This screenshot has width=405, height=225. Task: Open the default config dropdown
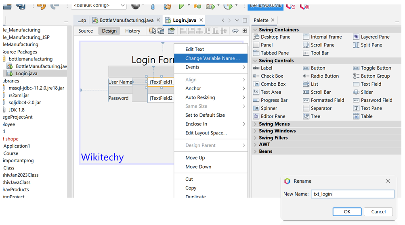[x=99, y=5]
